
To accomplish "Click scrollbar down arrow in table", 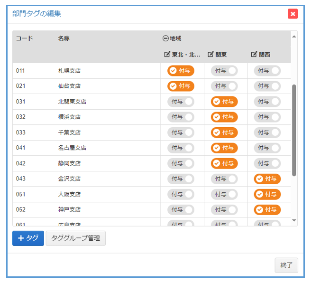I will click(x=294, y=221).
